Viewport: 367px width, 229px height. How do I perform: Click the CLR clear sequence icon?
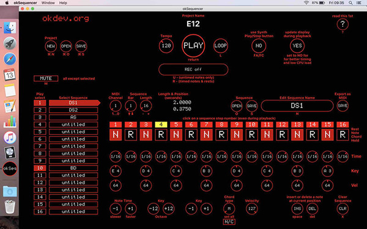click(343, 208)
